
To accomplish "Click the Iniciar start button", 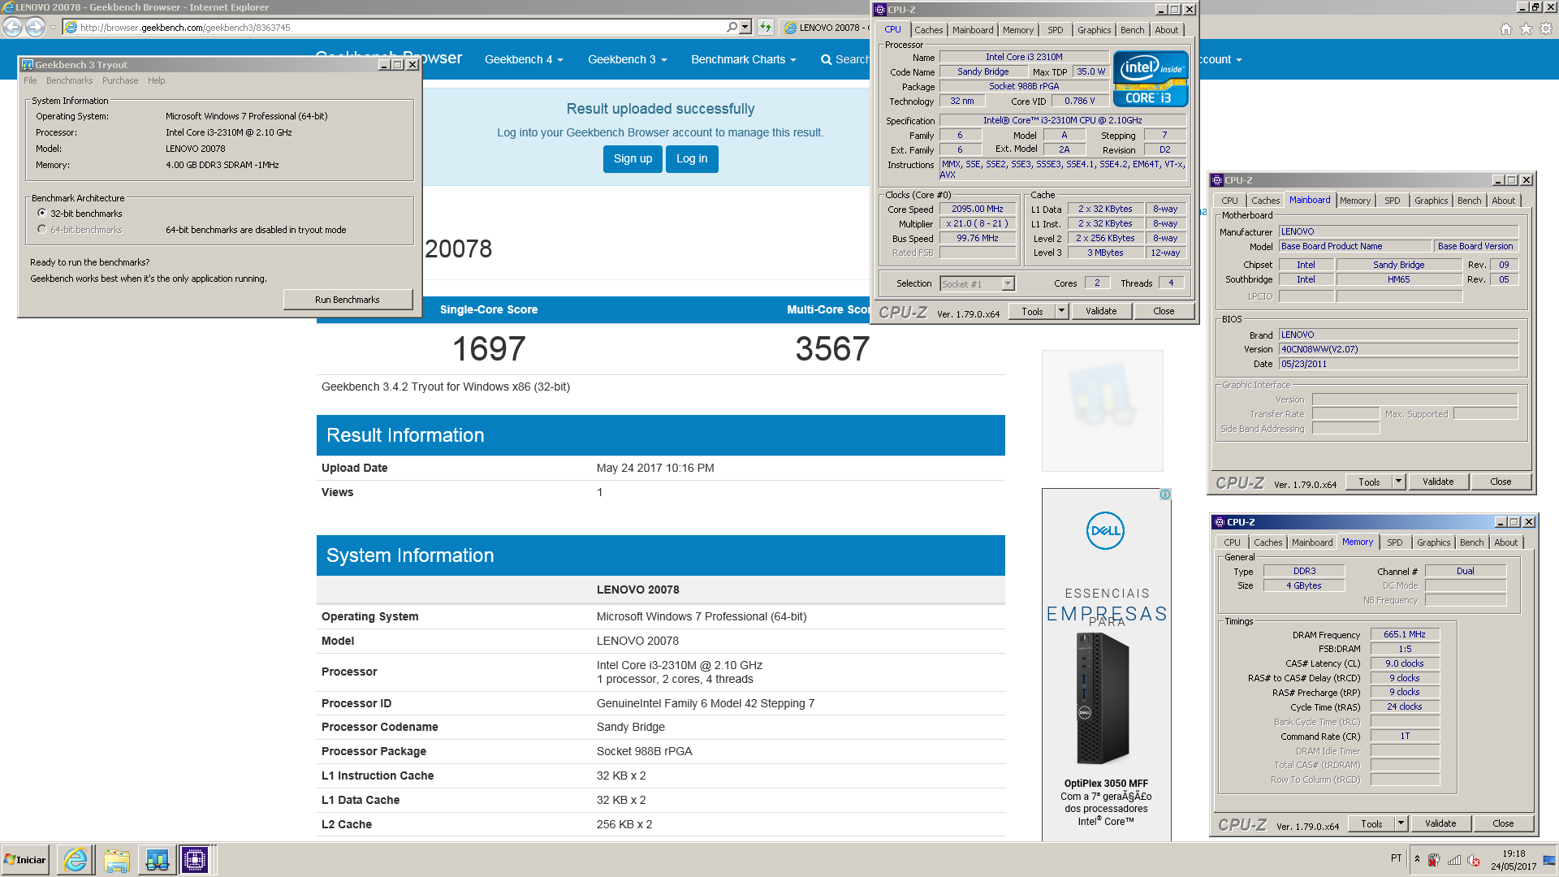I will (25, 859).
